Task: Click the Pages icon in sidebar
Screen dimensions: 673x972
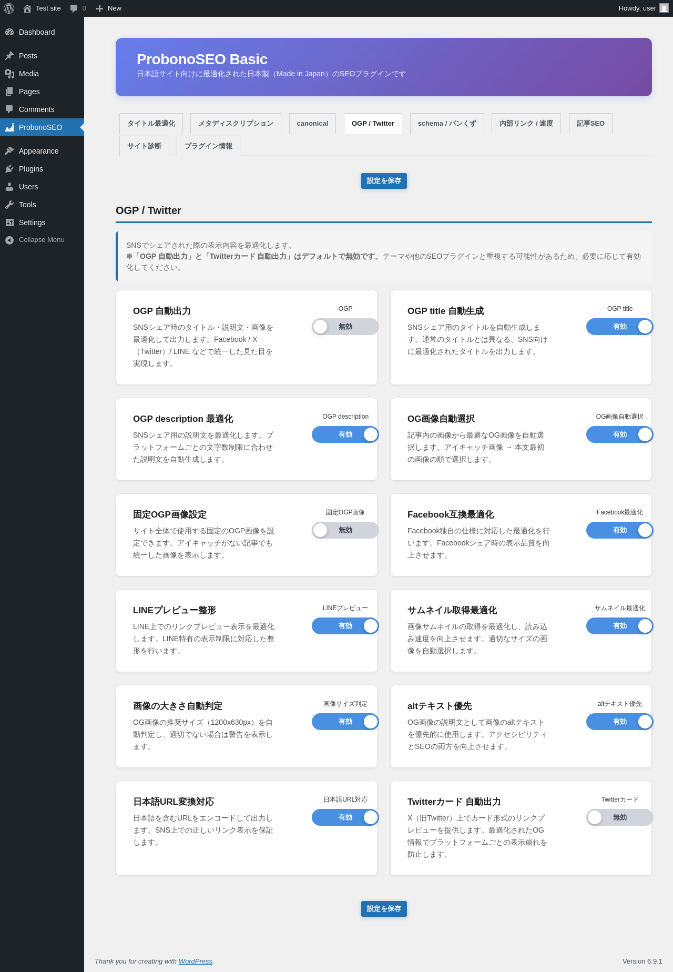Action: tap(9, 92)
